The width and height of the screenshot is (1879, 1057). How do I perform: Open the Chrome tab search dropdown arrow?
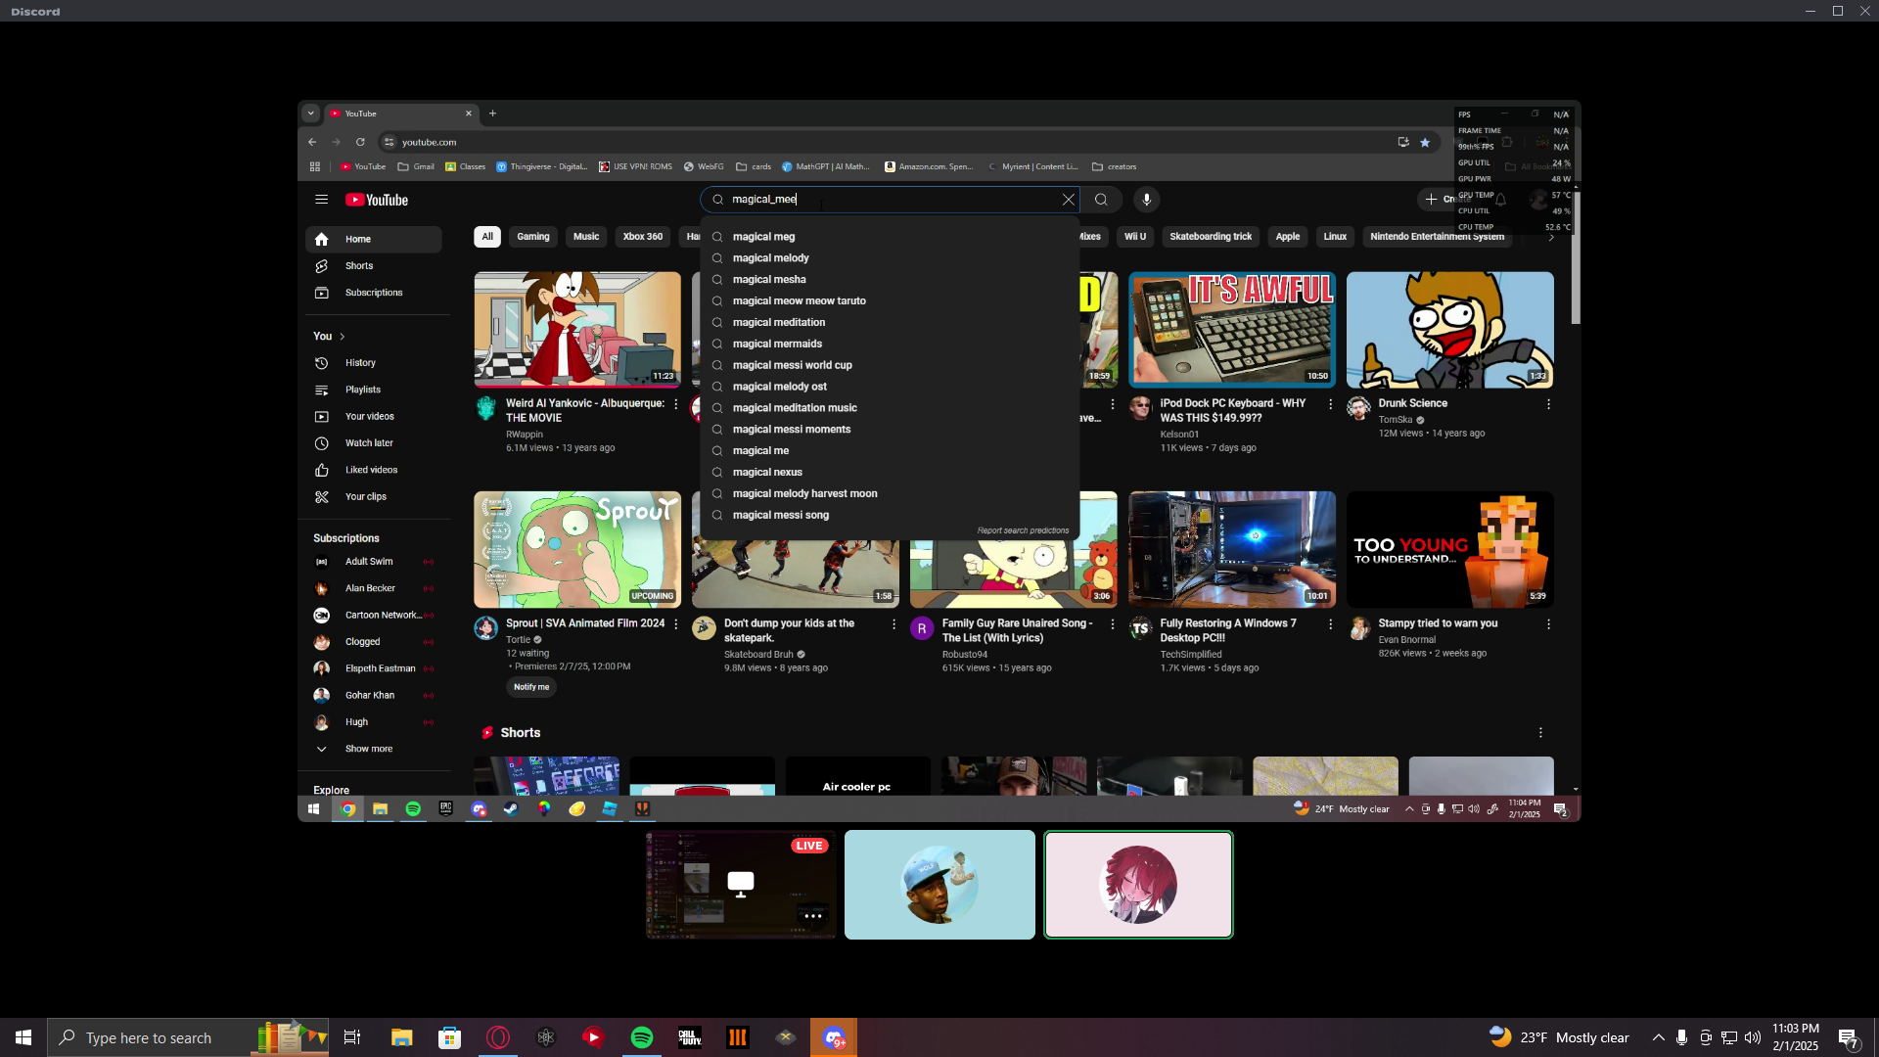pyautogui.click(x=310, y=114)
